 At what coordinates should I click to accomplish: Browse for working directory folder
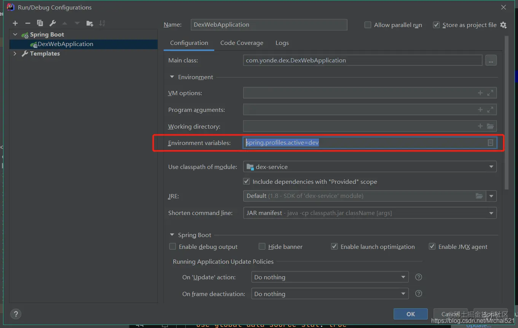click(490, 126)
